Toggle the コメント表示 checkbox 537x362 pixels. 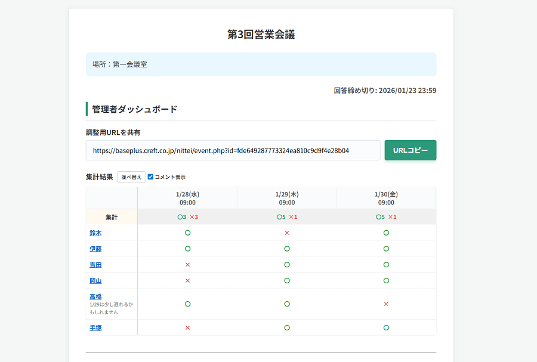tap(150, 177)
